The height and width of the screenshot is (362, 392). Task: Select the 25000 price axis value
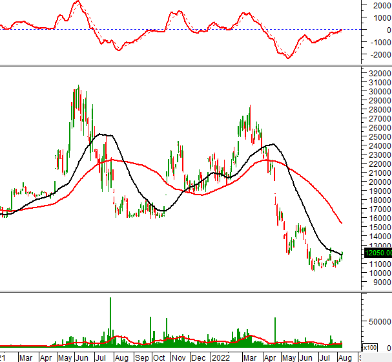(380, 136)
